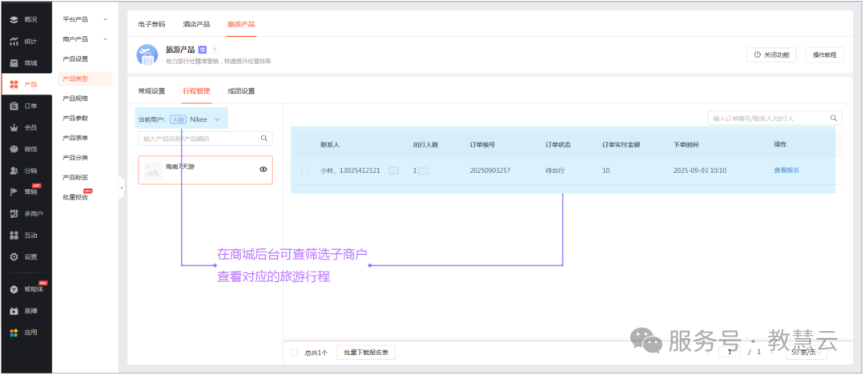
Task: Click the 关闭功能 button
Action: pyautogui.click(x=772, y=54)
